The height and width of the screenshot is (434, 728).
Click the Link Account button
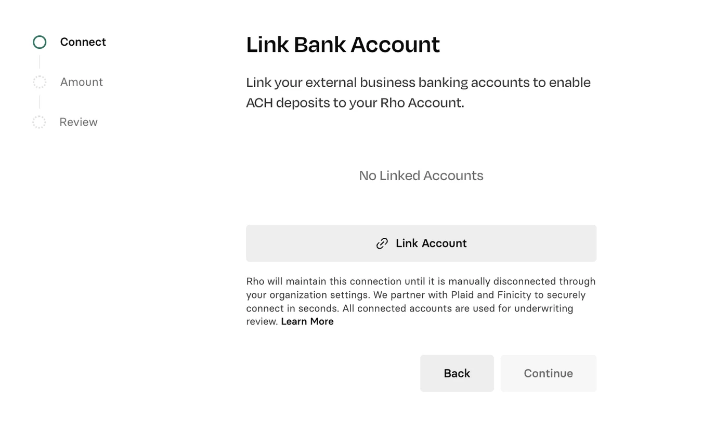pyautogui.click(x=421, y=243)
